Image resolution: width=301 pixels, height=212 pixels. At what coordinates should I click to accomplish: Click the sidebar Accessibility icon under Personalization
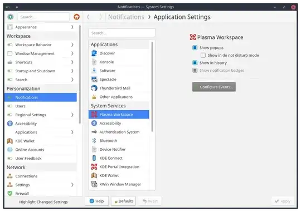pyautogui.click(x=10, y=124)
